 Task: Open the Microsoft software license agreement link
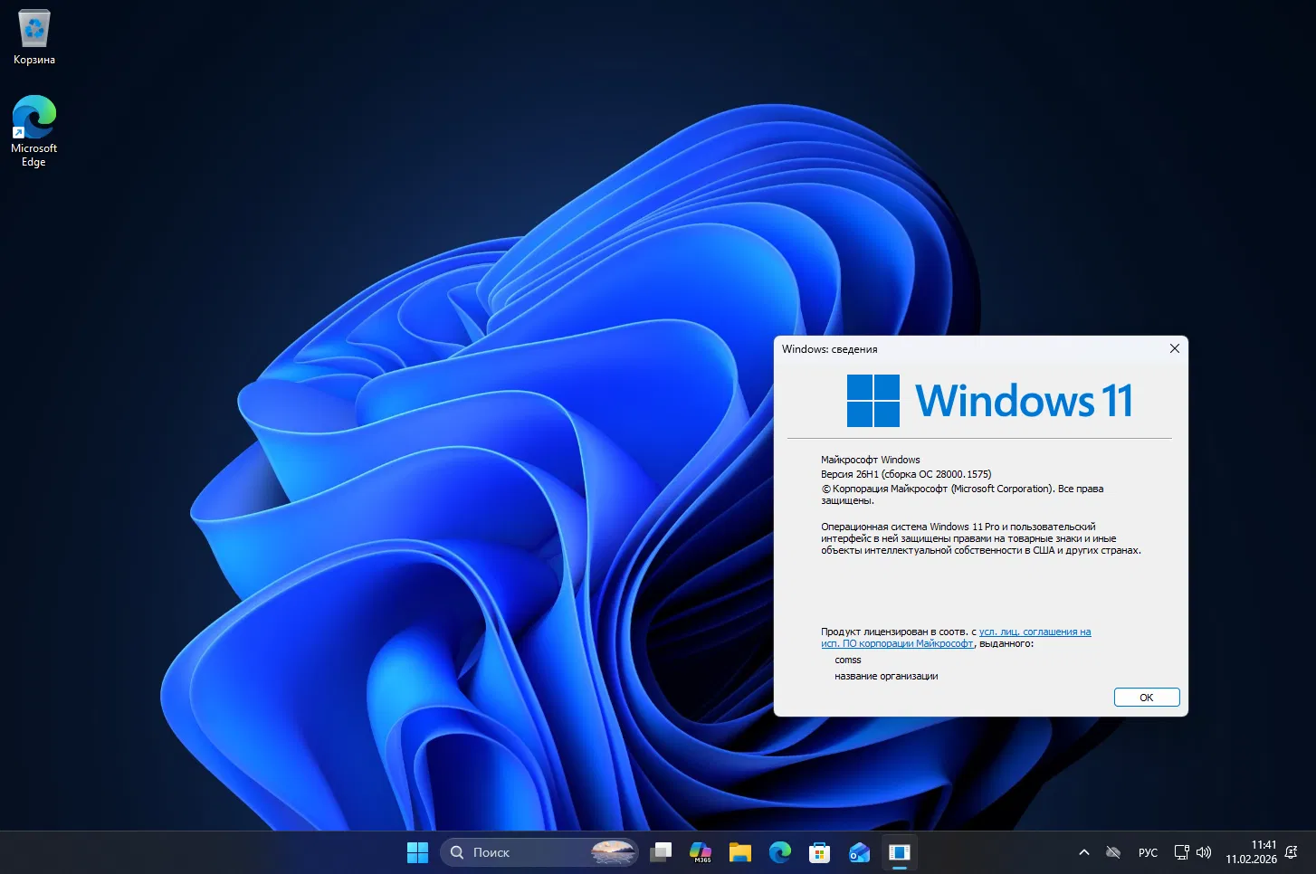1035,632
